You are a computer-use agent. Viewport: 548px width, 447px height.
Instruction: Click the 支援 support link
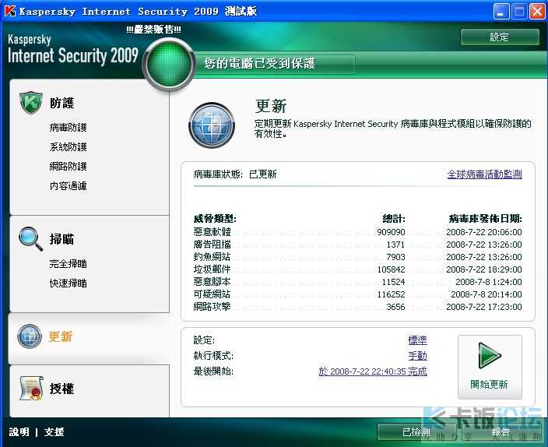coord(54,432)
